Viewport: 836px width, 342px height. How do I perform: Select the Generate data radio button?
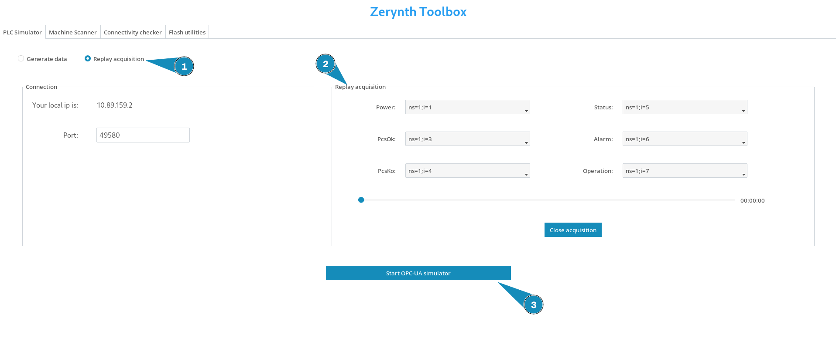coord(21,58)
